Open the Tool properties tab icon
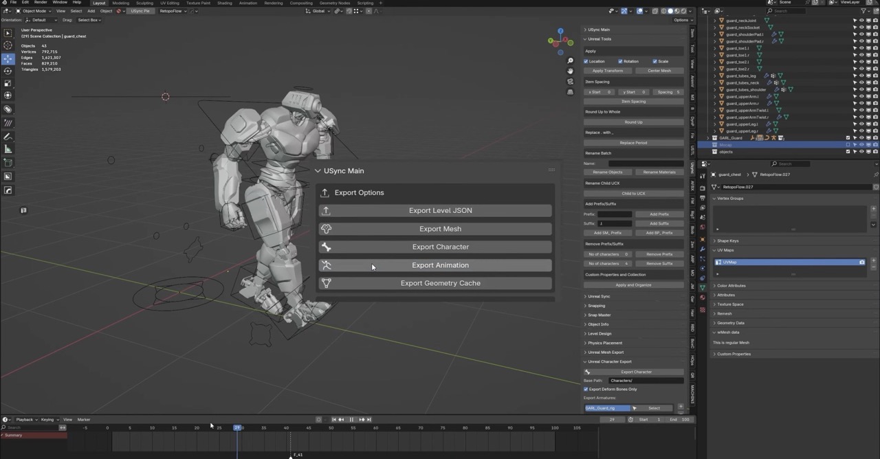Viewport: 880px width, 459px height. [702, 175]
